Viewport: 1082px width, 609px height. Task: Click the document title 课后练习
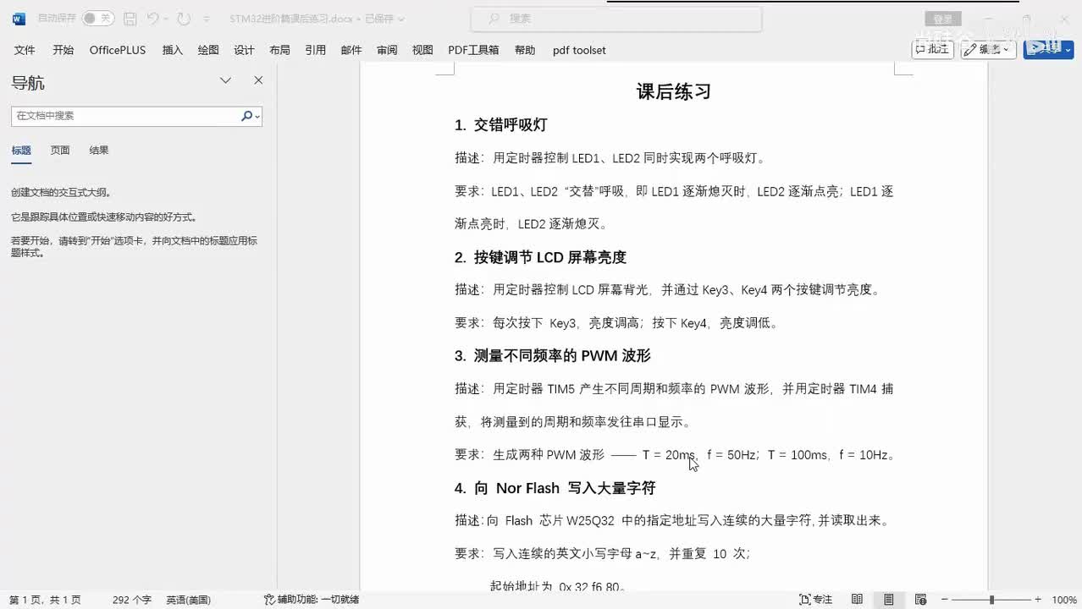click(x=674, y=91)
